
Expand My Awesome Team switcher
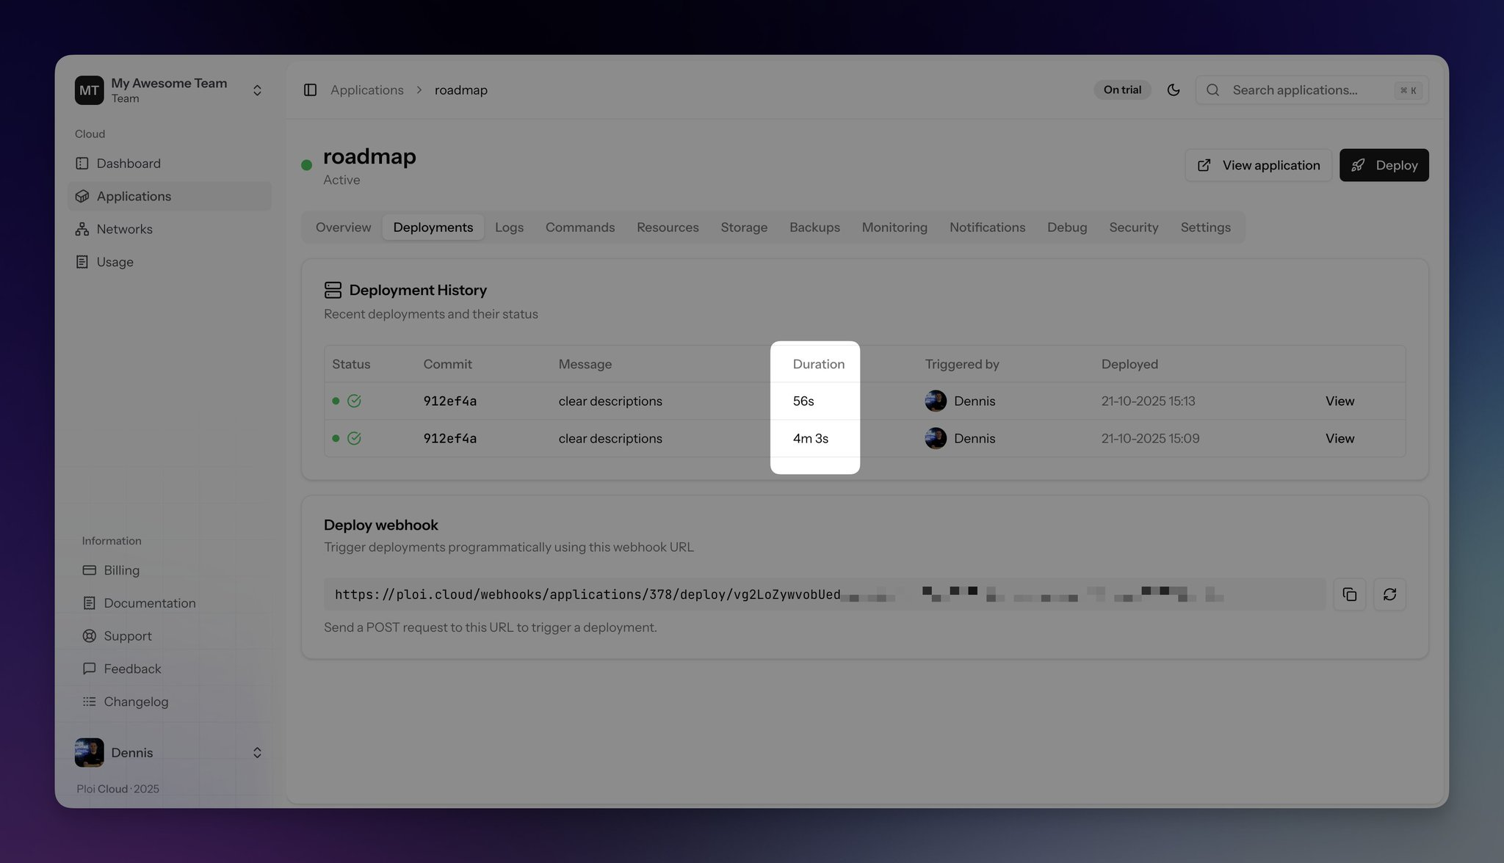(x=257, y=90)
